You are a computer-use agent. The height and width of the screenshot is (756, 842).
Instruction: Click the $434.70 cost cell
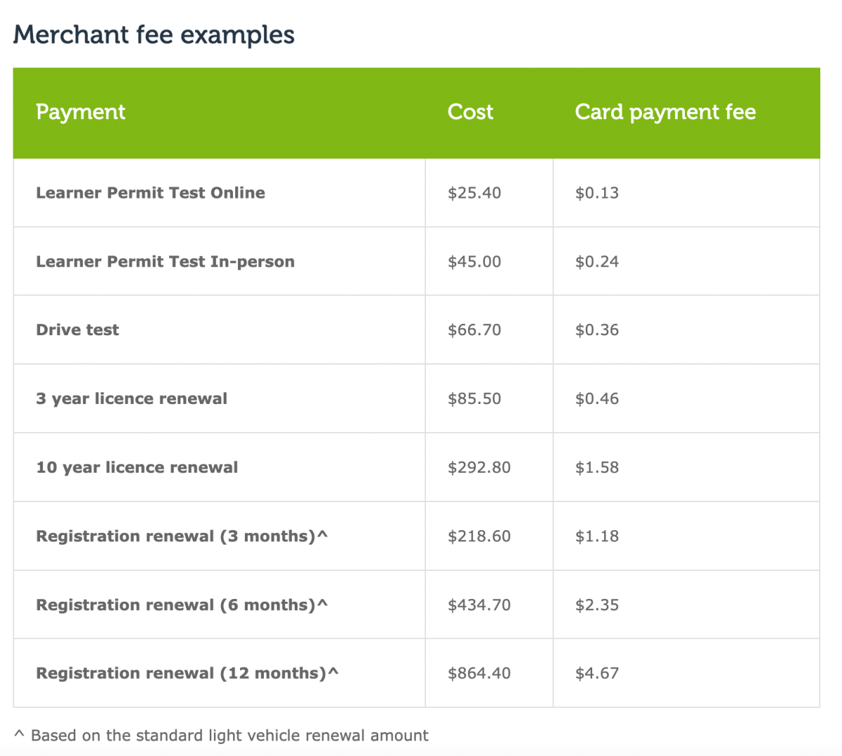pyautogui.click(x=479, y=605)
